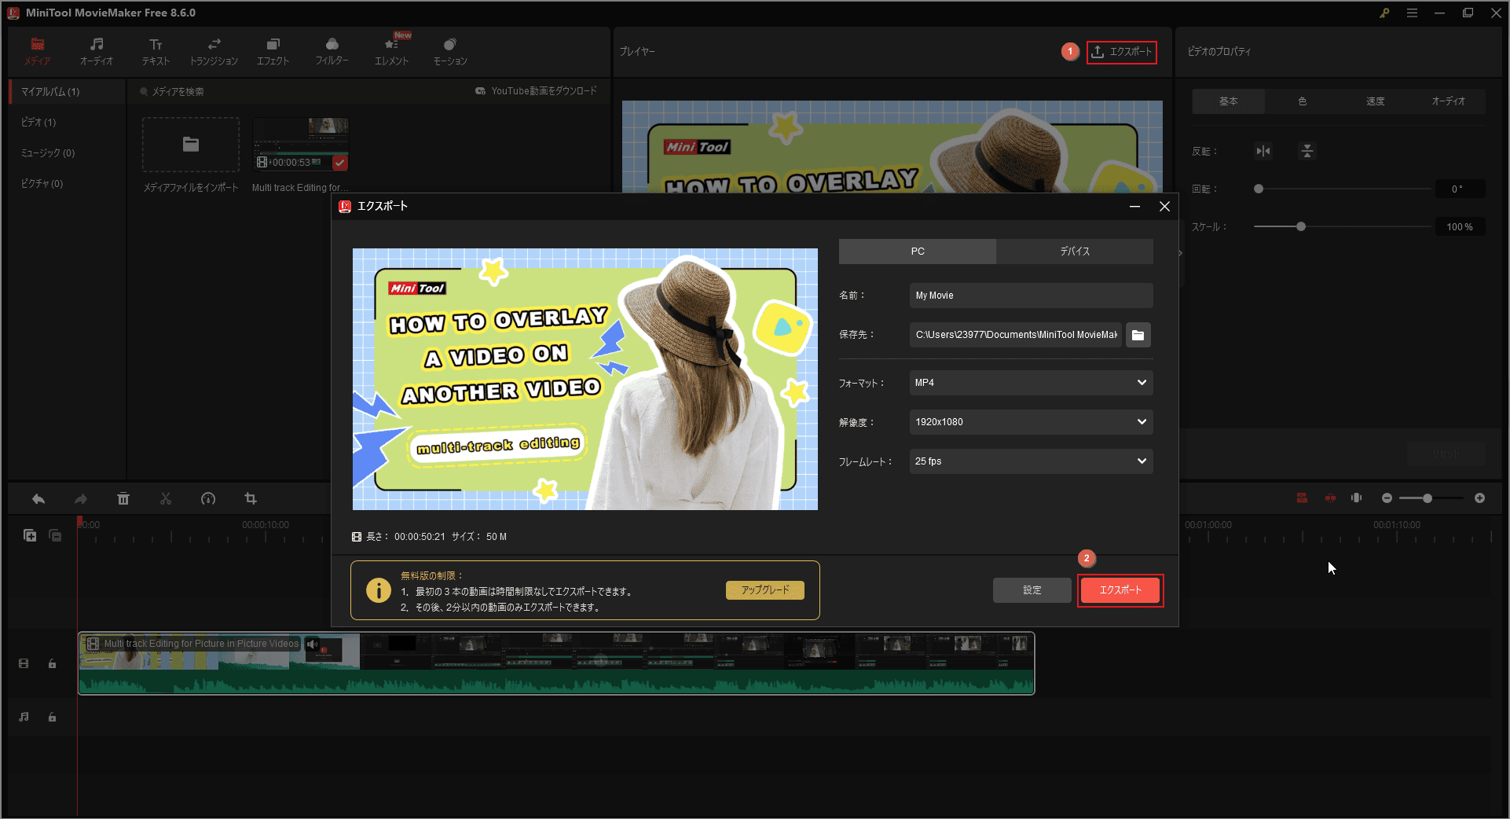The image size is (1510, 819).
Task: Open the フォーマット dropdown showing MP4
Action: [x=1030, y=383]
